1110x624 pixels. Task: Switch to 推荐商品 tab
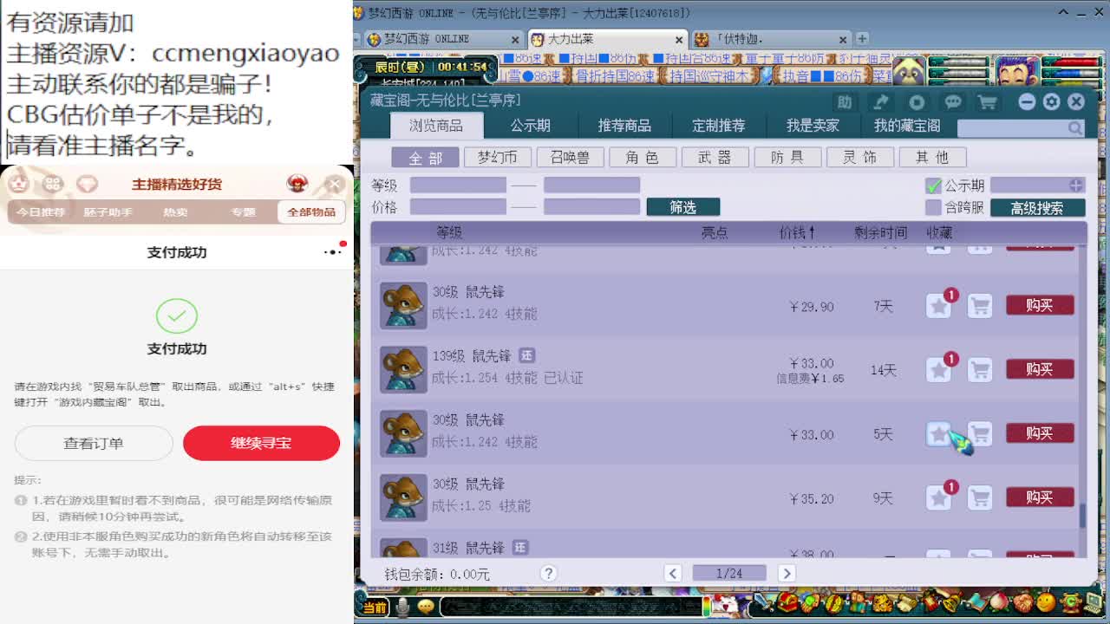click(624, 126)
